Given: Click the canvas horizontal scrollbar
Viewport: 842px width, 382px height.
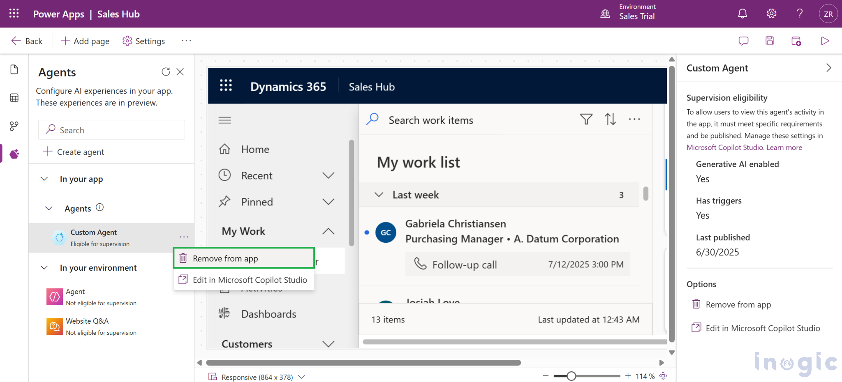Looking at the screenshot, I should click(x=363, y=363).
